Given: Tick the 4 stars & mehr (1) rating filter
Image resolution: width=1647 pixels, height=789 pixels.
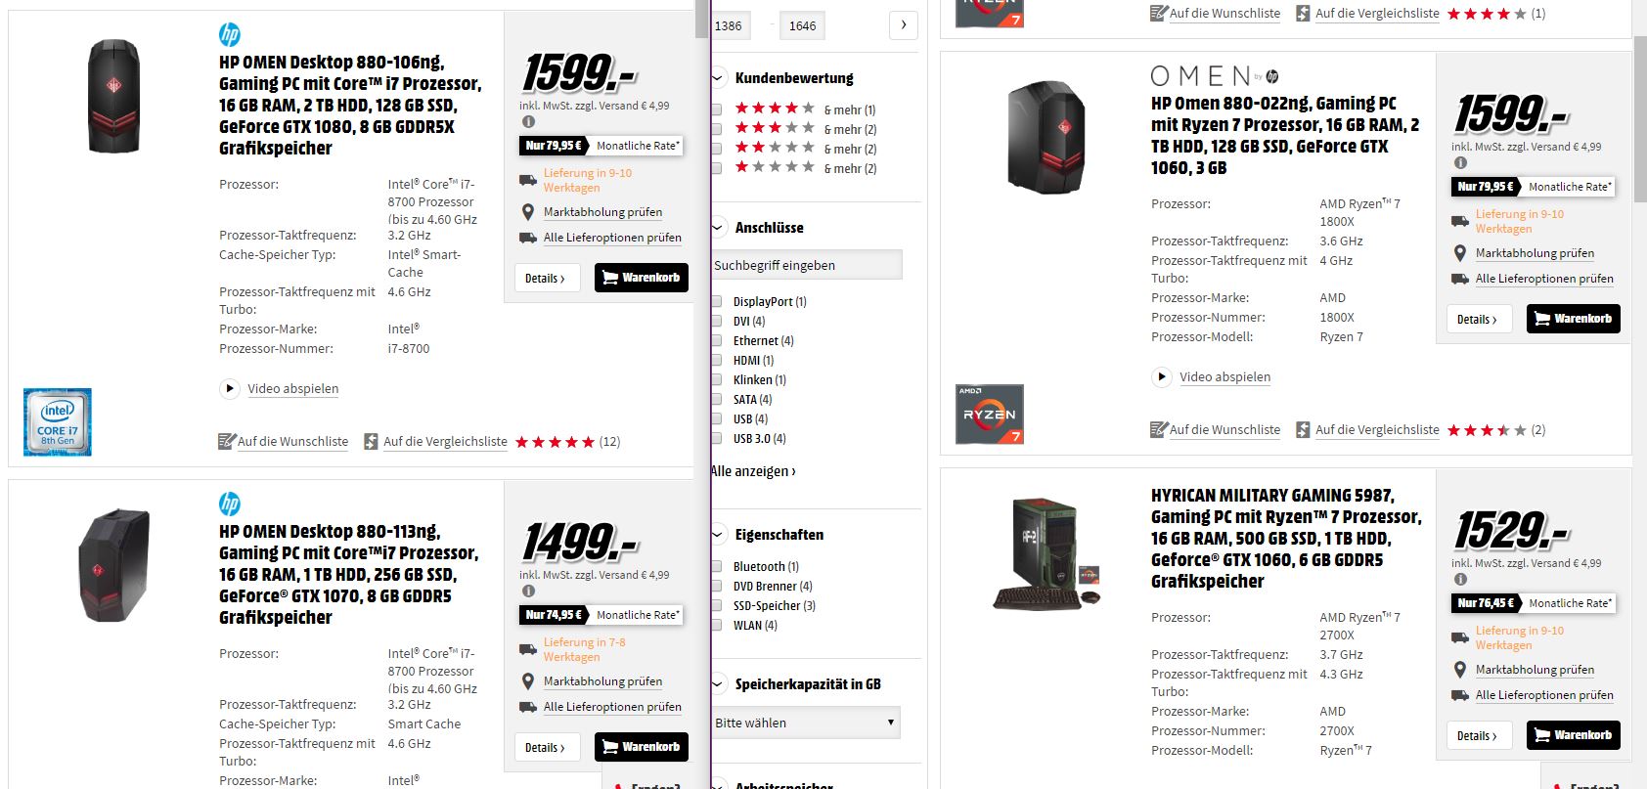Looking at the screenshot, I should point(717,110).
